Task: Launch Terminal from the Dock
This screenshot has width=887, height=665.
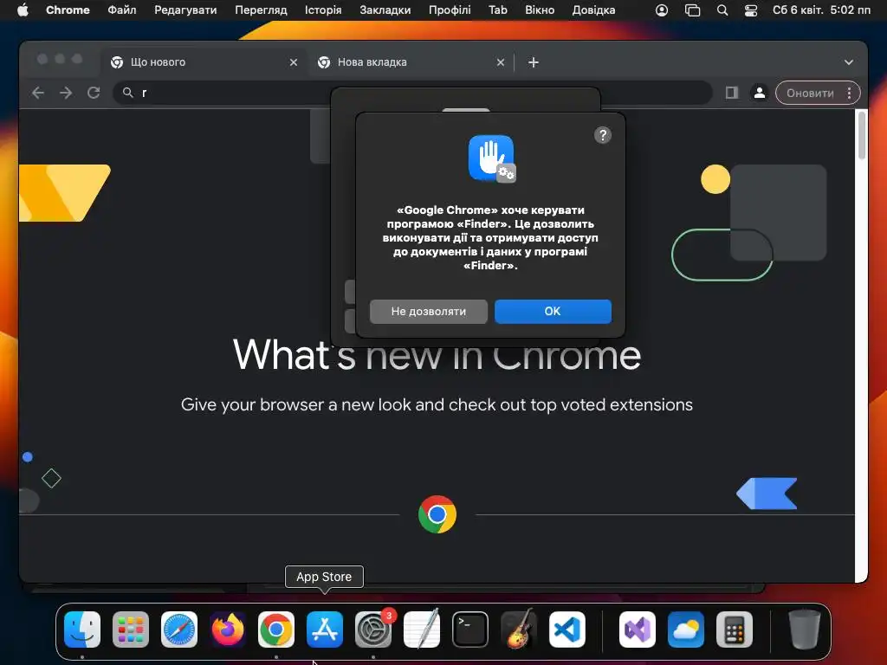Action: [x=470, y=629]
